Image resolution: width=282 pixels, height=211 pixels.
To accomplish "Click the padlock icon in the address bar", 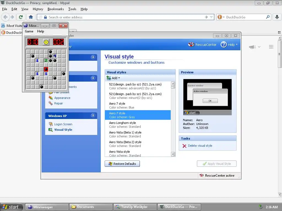I will [45, 17].
